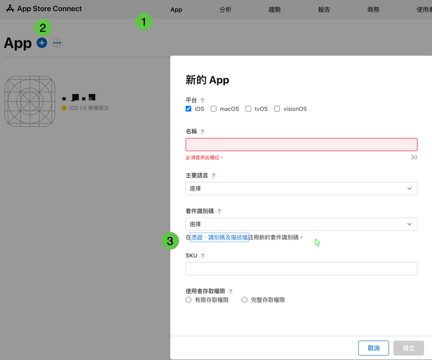
Task: Click the help icon next to 平台
Action: 201,100
